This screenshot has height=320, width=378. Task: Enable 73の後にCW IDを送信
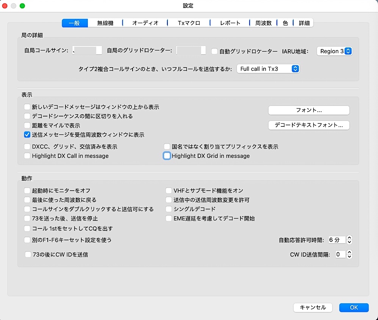click(x=28, y=255)
